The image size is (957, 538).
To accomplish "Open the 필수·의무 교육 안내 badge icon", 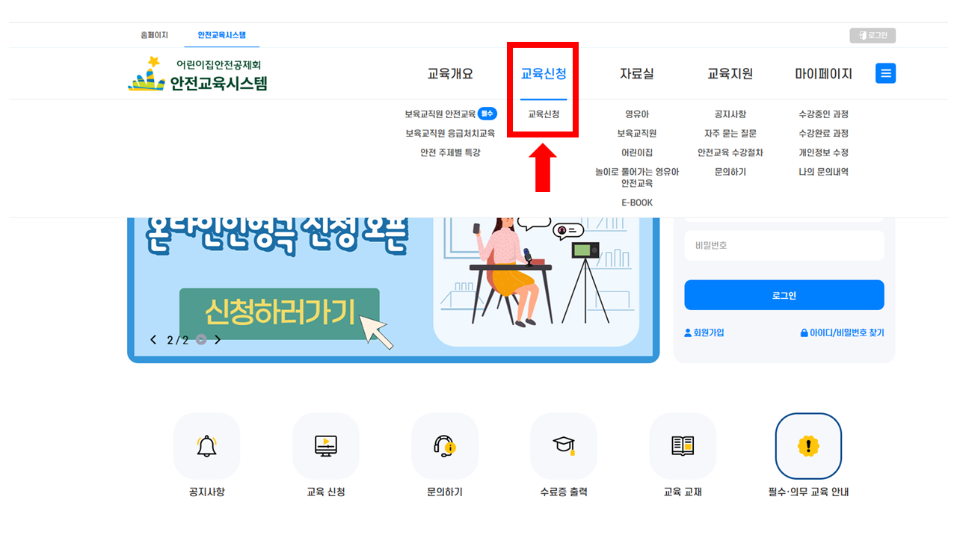I will tap(808, 446).
